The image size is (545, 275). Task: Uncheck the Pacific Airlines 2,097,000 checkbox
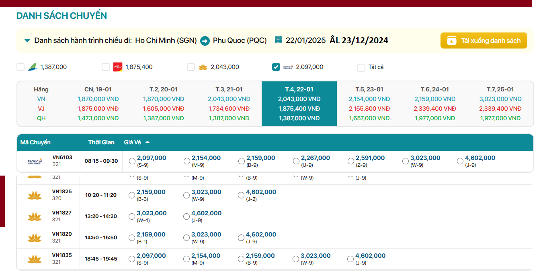[276, 67]
